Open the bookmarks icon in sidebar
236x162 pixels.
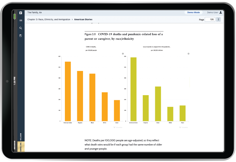click(21, 36)
